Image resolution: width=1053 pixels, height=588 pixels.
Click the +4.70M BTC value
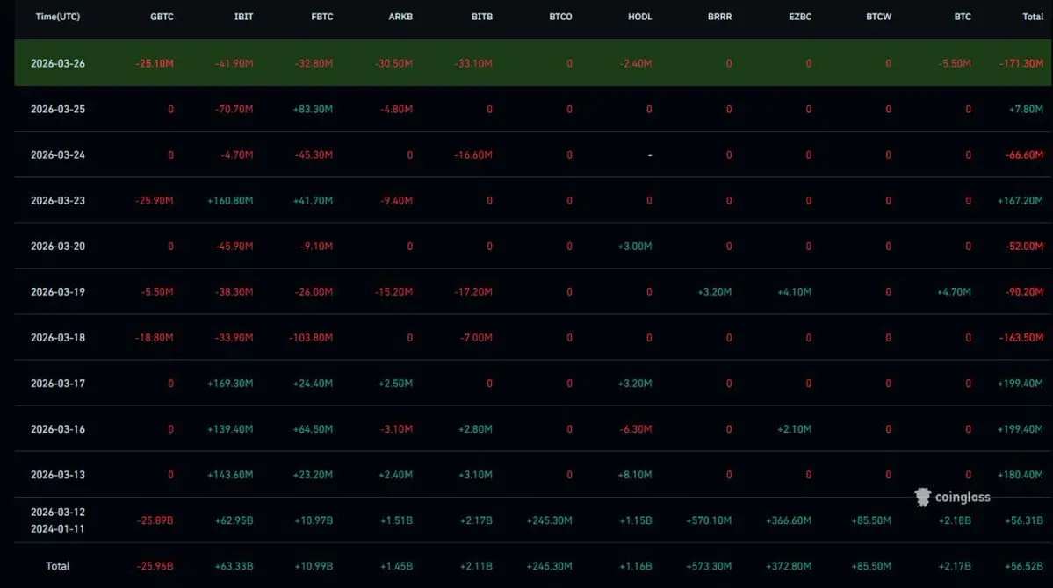click(955, 292)
